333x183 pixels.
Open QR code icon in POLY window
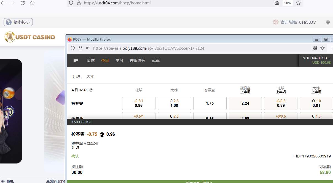[x=315, y=48]
